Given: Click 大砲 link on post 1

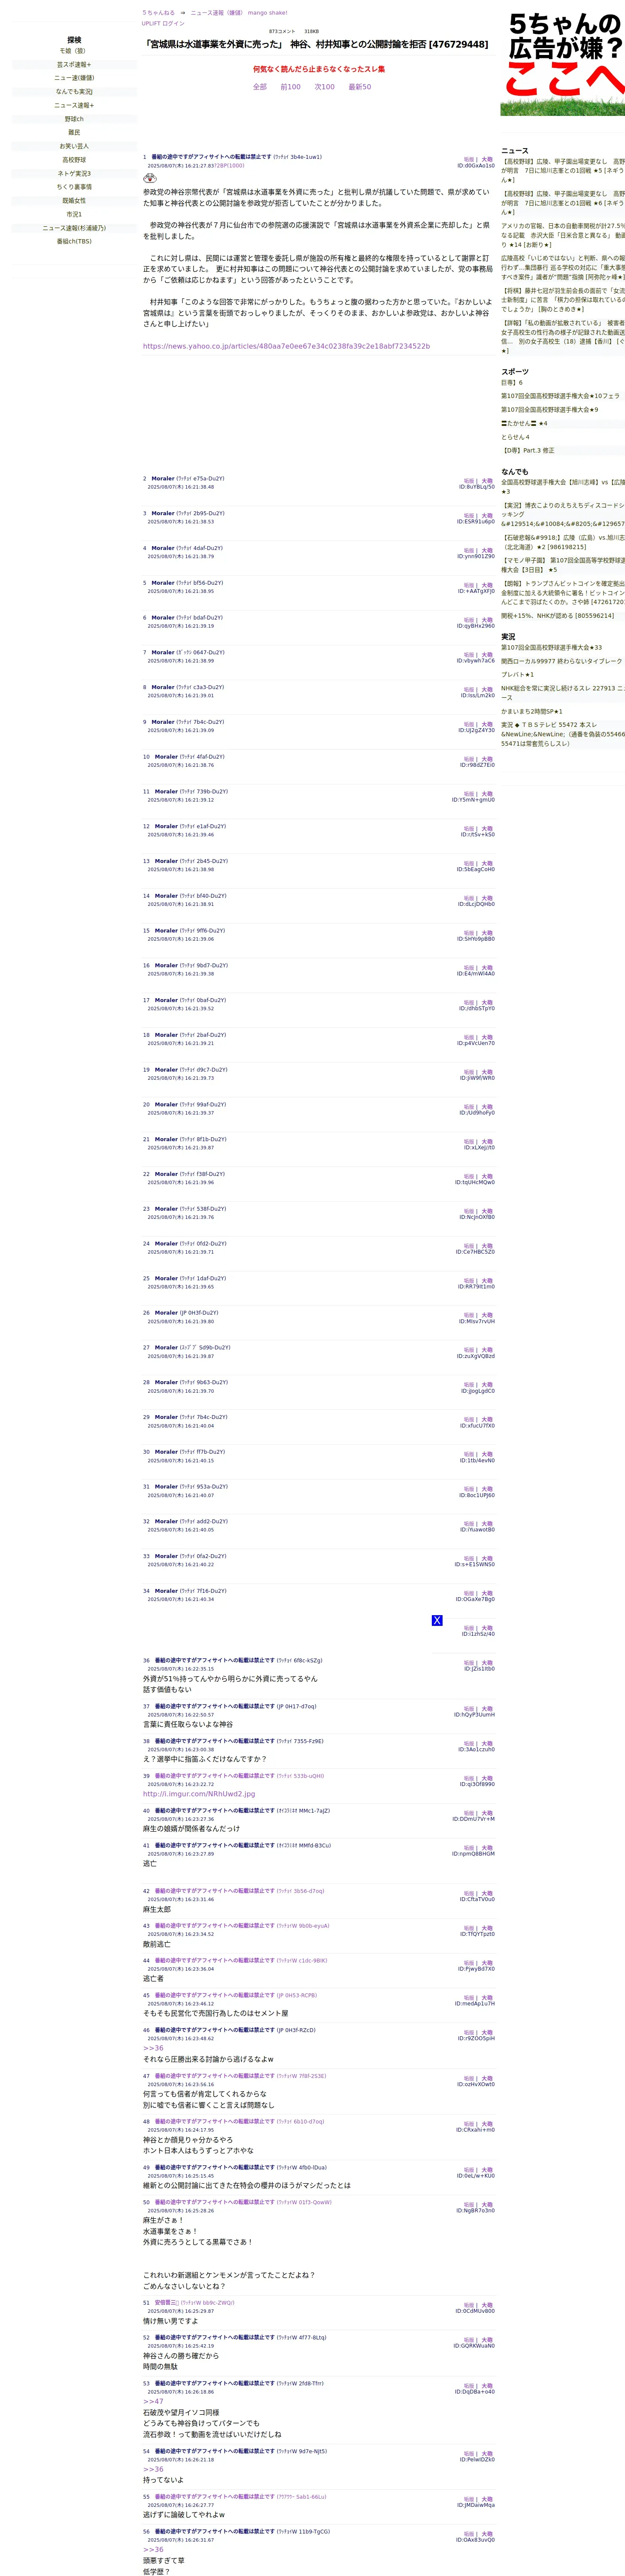Looking at the screenshot, I should click(487, 159).
